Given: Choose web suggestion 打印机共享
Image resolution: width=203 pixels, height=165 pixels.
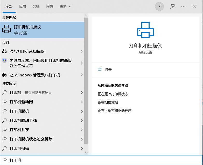Looking at the screenshot, I should [19, 130].
